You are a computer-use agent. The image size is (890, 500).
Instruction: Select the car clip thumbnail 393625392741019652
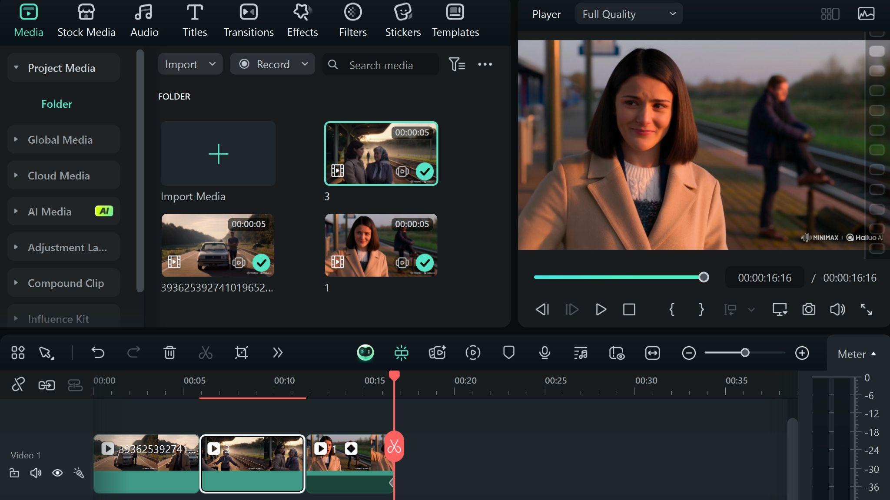coord(218,245)
